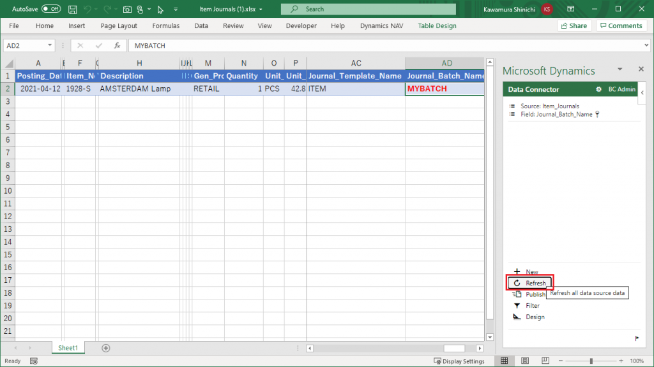Expand the formula bar
Viewport: 654px width, 367px height.
click(646, 46)
